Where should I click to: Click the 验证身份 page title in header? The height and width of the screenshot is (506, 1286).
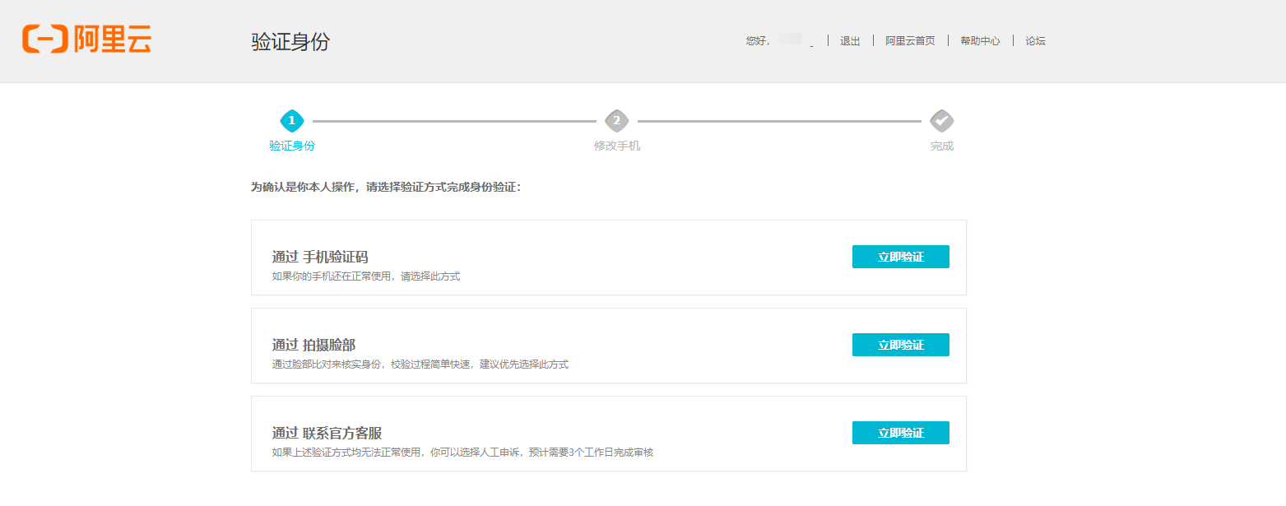tap(290, 42)
